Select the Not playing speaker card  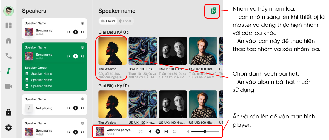tap(55, 105)
